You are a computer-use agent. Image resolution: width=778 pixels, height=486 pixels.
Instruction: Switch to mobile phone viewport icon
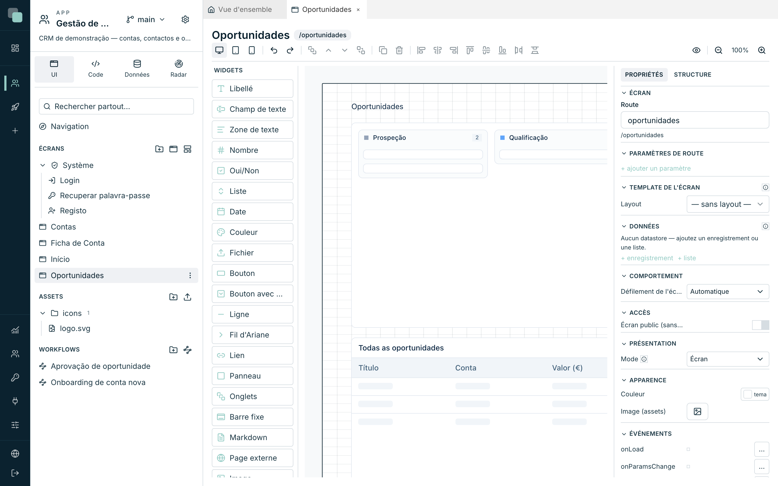[x=252, y=50]
